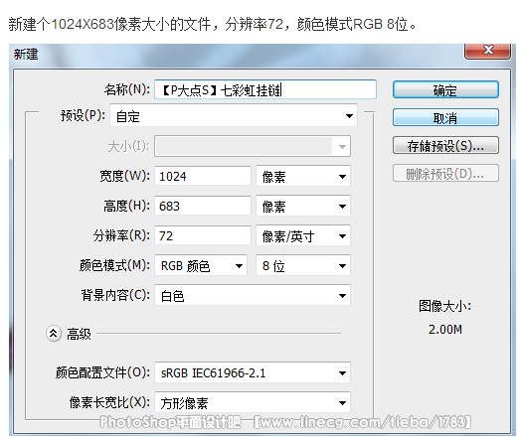Image resolution: width=521 pixels, height=439 pixels.
Task: Click the 分辨率(R): label
Action: tap(121, 235)
